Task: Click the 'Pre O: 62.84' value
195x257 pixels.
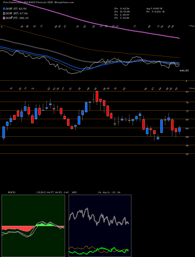Action: point(122,9)
